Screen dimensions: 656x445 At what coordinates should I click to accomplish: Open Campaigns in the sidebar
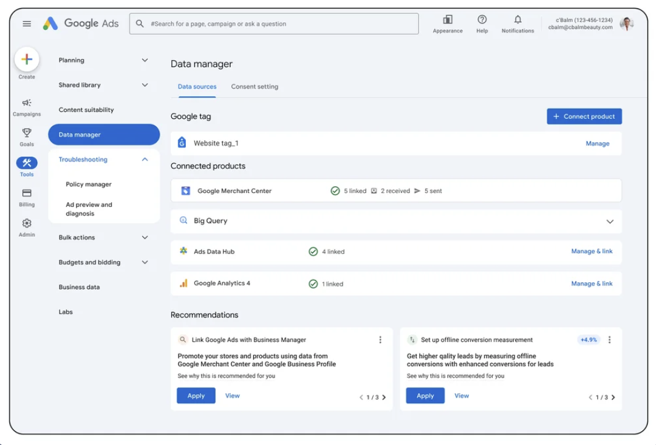click(x=27, y=107)
